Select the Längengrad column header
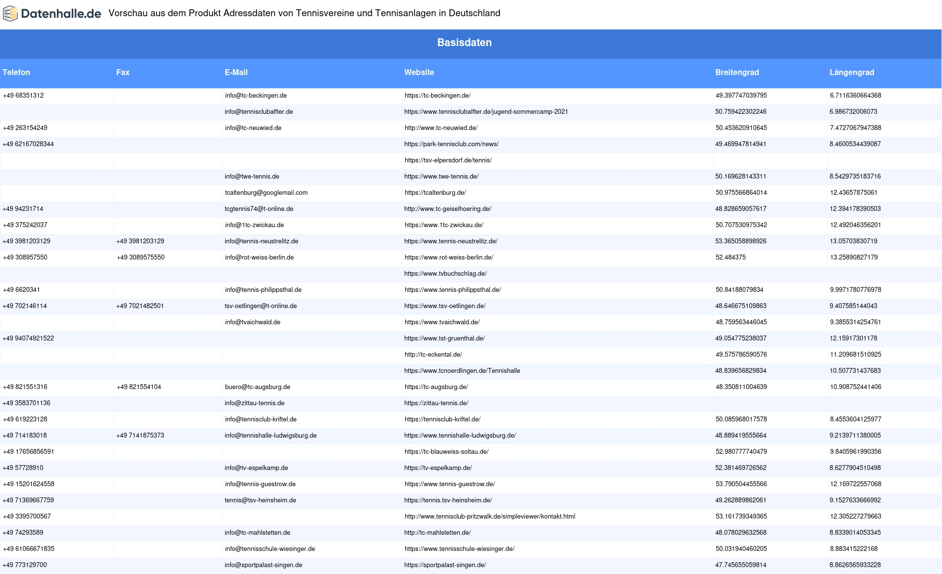 (852, 72)
